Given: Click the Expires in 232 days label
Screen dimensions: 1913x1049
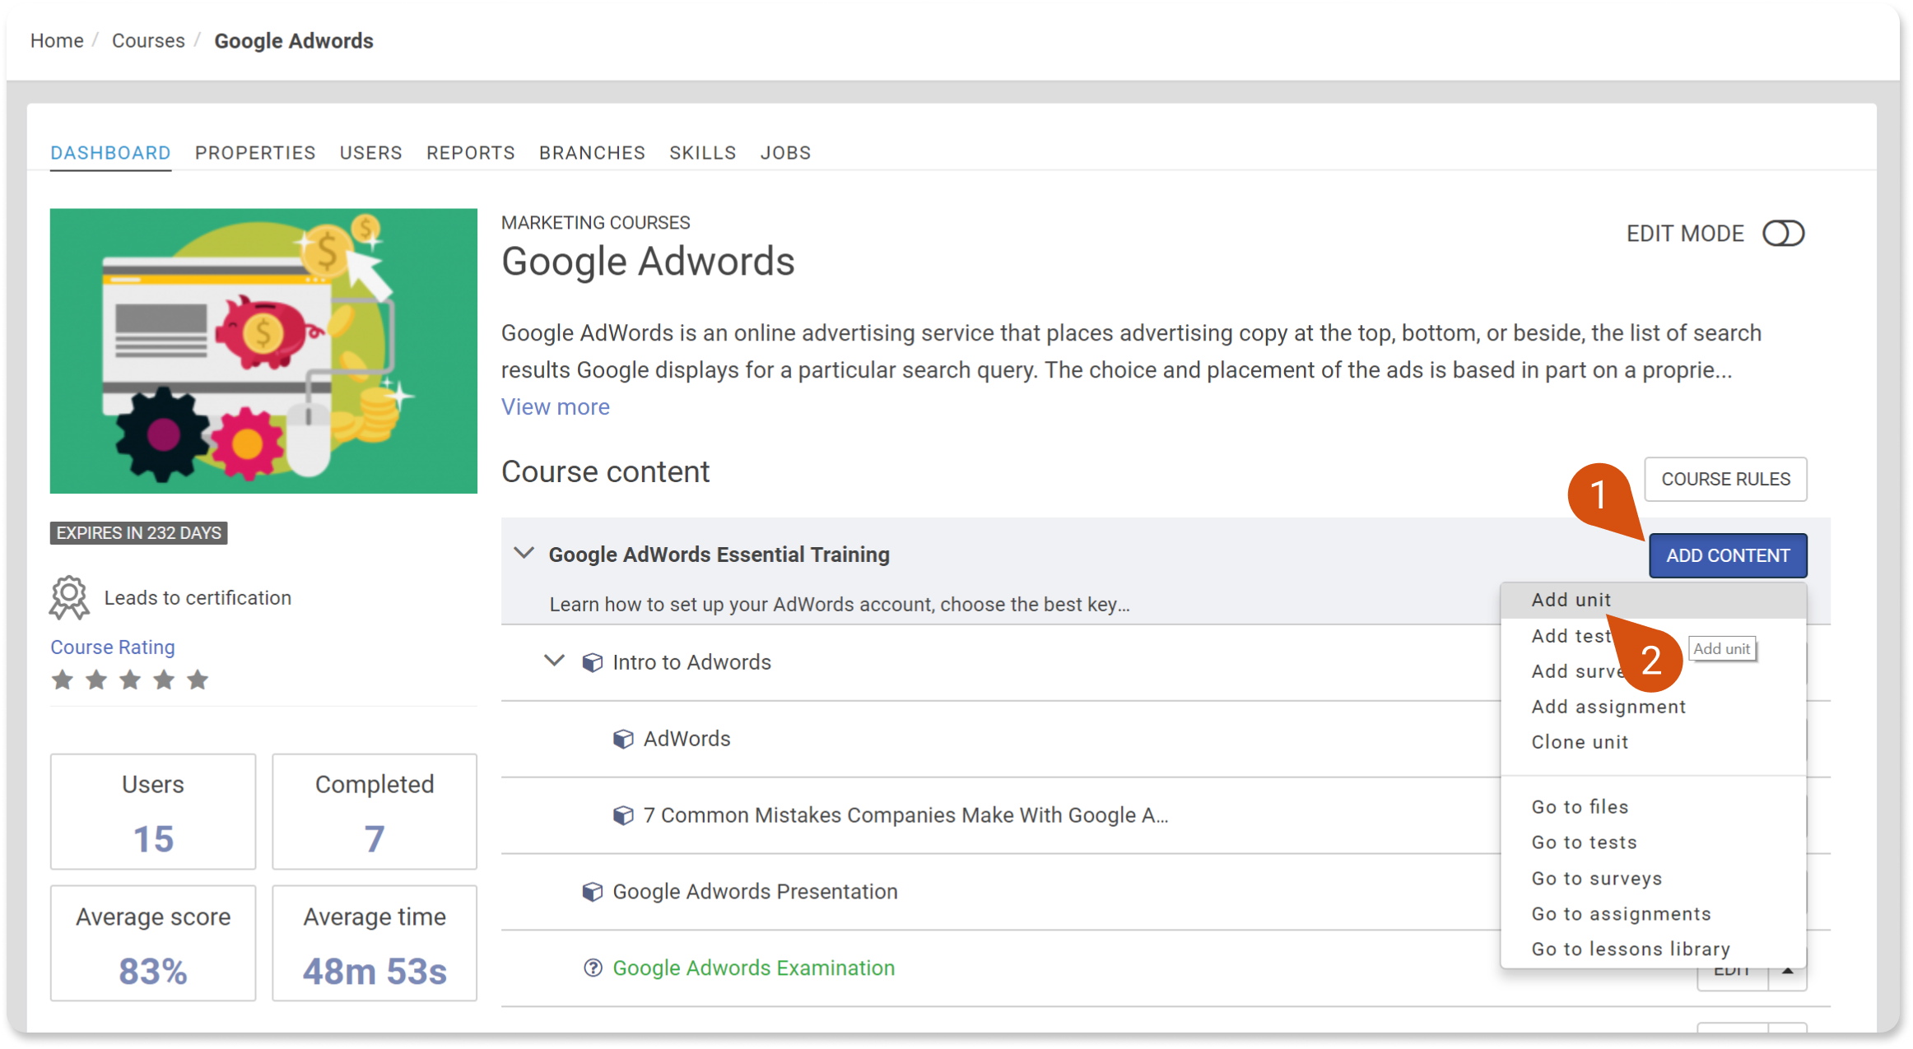Looking at the screenshot, I should 138,533.
